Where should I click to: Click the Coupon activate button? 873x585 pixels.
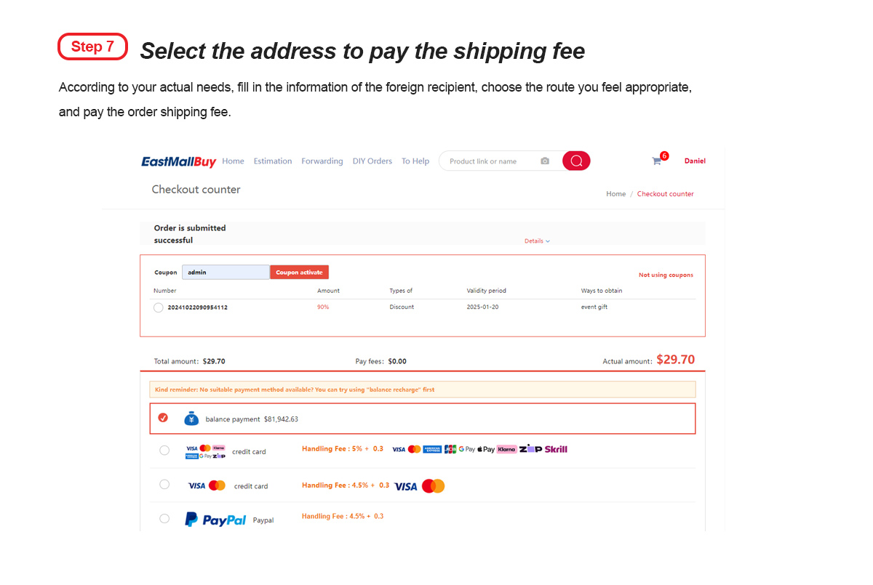tap(299, 273)
